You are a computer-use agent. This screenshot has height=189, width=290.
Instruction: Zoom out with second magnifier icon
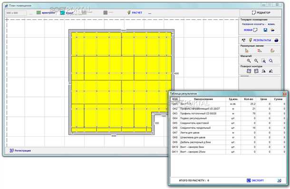pos(256,61)
